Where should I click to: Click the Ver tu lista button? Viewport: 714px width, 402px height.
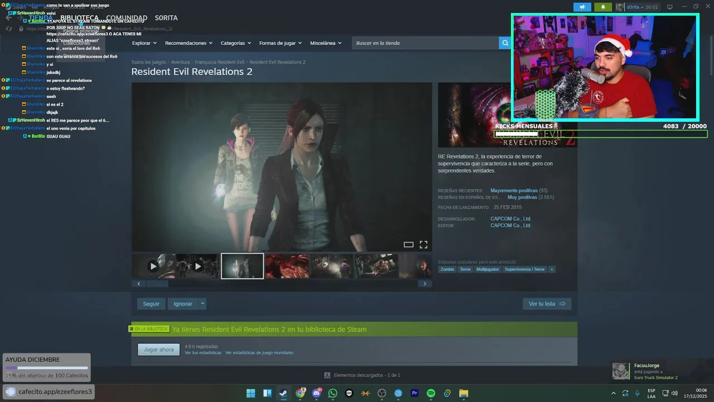pyautogui.click(x=547, y=304)
